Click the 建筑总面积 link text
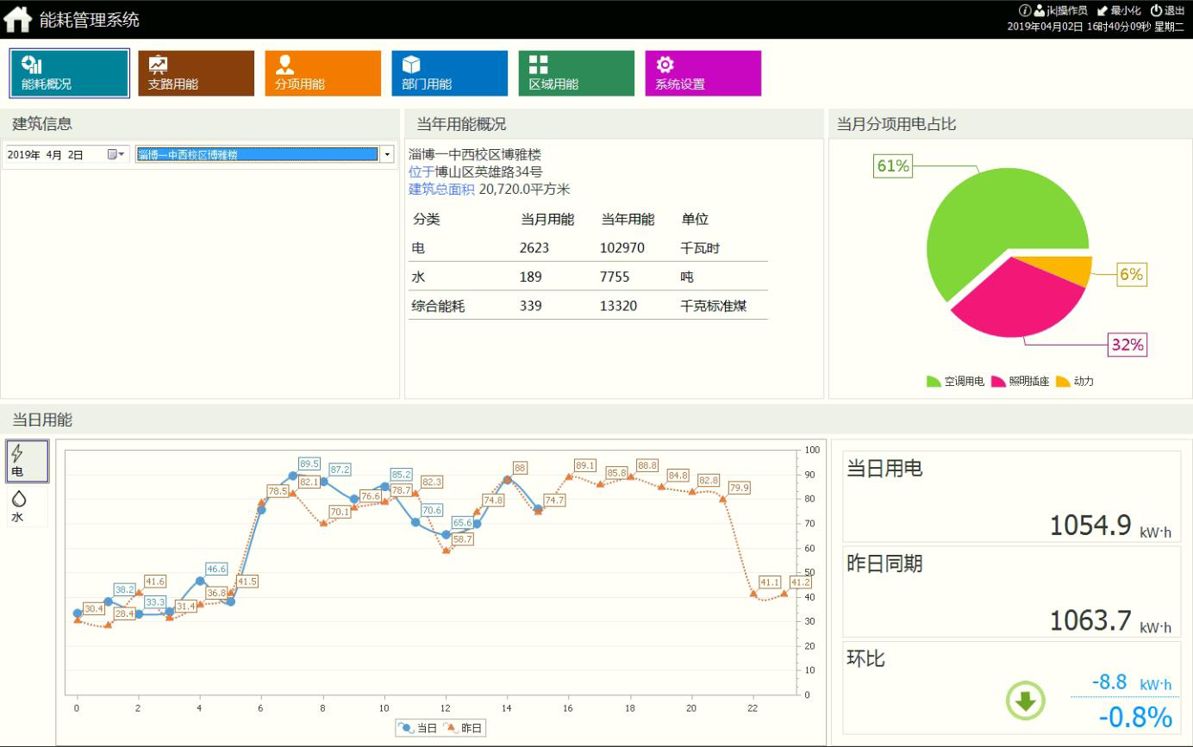Viewport: 1193px width, 747px height. click(441, 189)
